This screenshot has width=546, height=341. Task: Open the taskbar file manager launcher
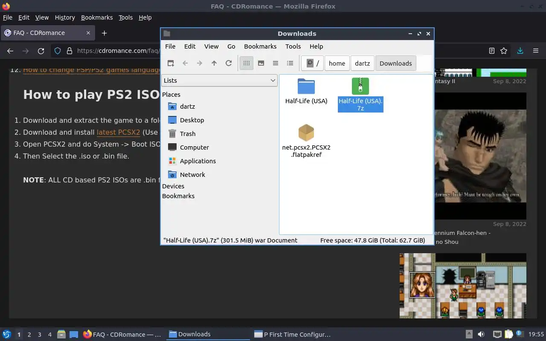pos(61,334)
